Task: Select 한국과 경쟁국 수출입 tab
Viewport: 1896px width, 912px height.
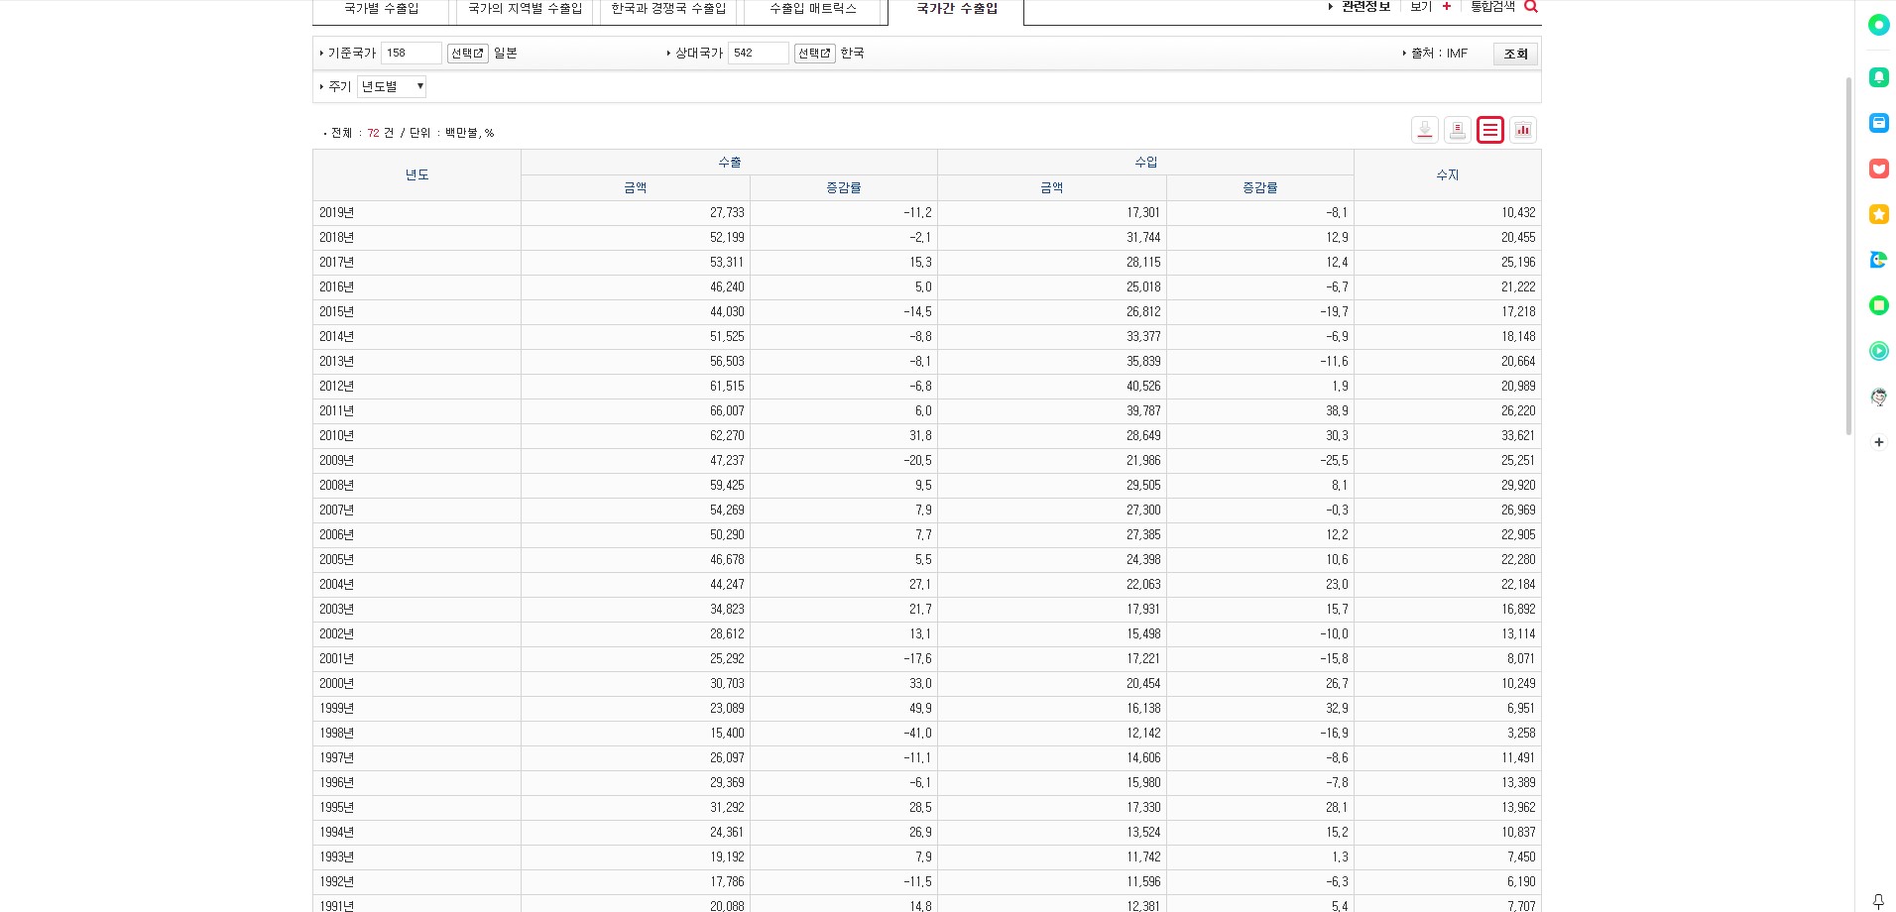Action: [667, 9]
